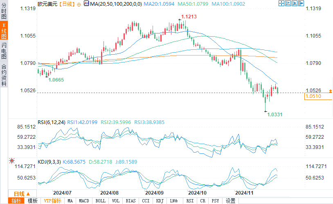The height and width of the screenshot is (204, 333).
Task: Click the RSI(6,12,24) panel title
Action: [52, 122]
